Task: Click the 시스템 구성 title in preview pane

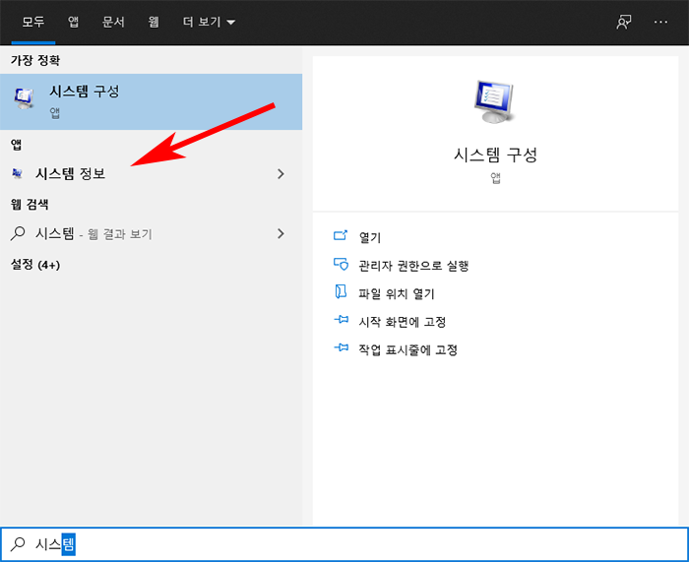Action: (x=495, y=155)
